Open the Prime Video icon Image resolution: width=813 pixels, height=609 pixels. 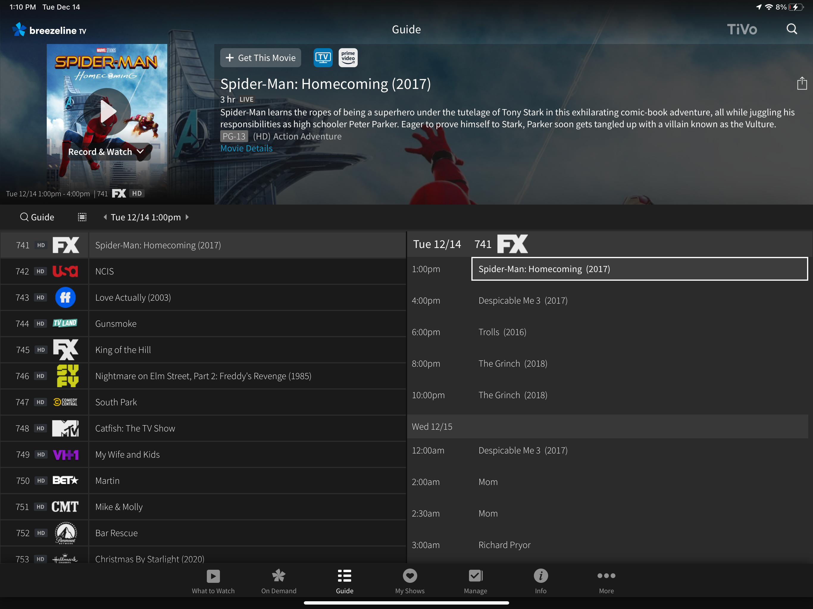348,58
